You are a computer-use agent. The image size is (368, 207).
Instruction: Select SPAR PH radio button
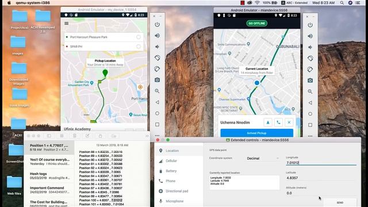click(x=139, y=47)
